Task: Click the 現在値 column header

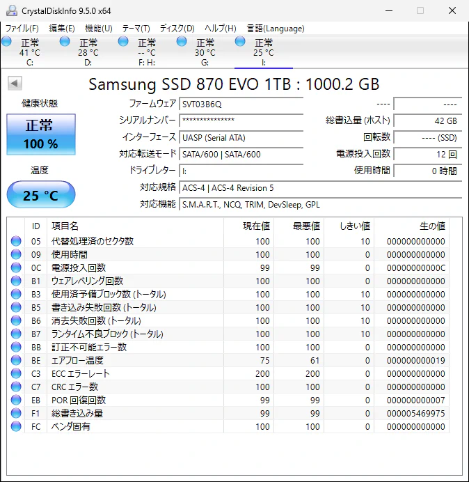Action: pyautogui.click(x=249, y=226)
